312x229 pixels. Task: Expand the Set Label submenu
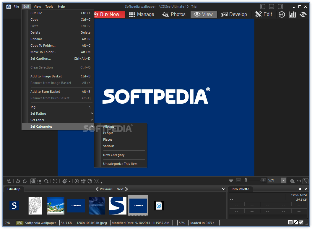coord(58,120)
